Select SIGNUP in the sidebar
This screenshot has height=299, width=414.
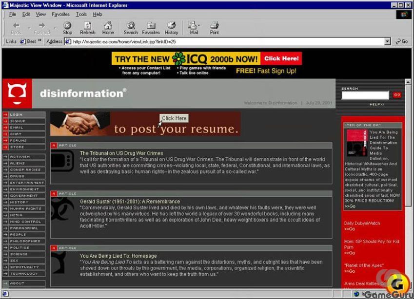coord(24,121)
